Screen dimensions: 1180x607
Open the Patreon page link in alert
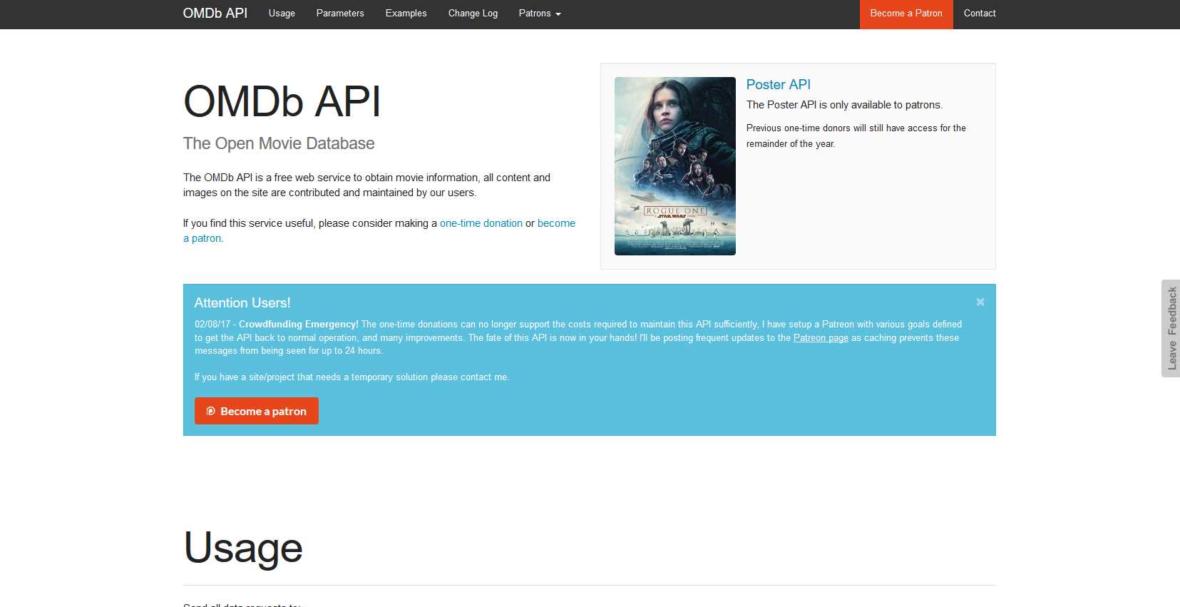pos(821,337)
